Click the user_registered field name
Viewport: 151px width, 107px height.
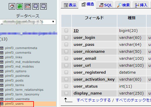tap(90, 72)
